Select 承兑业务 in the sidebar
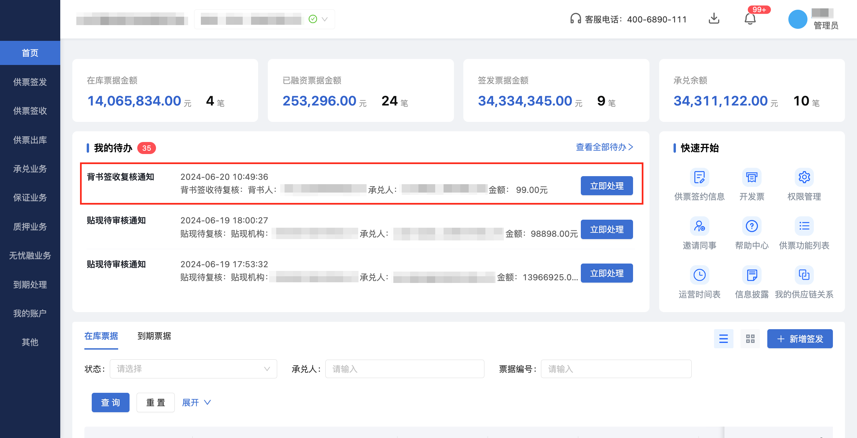The width and height of the screenshot is (857, 438). (x=30, y=169)
